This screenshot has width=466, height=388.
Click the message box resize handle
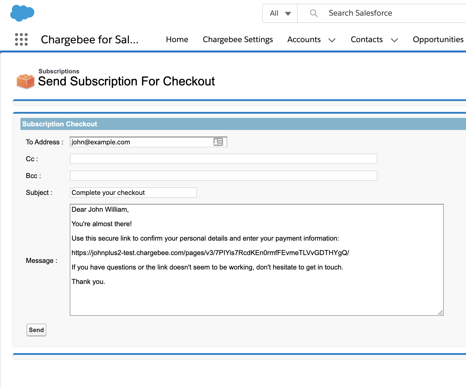pyautogui.click(x=440, y=313)
